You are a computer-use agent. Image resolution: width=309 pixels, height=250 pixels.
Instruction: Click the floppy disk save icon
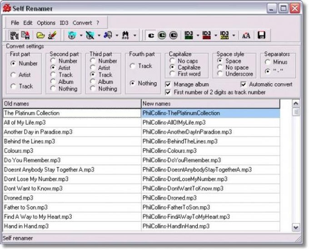(x=261, y=35)
